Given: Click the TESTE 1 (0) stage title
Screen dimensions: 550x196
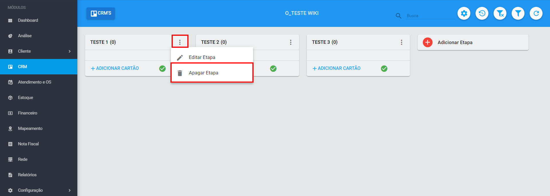Looking at the screenshot, I should pos(103,42).
